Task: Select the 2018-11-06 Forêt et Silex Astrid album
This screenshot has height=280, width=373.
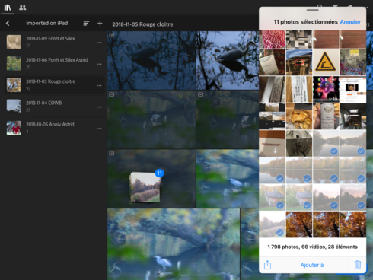Action: [55, 63]
